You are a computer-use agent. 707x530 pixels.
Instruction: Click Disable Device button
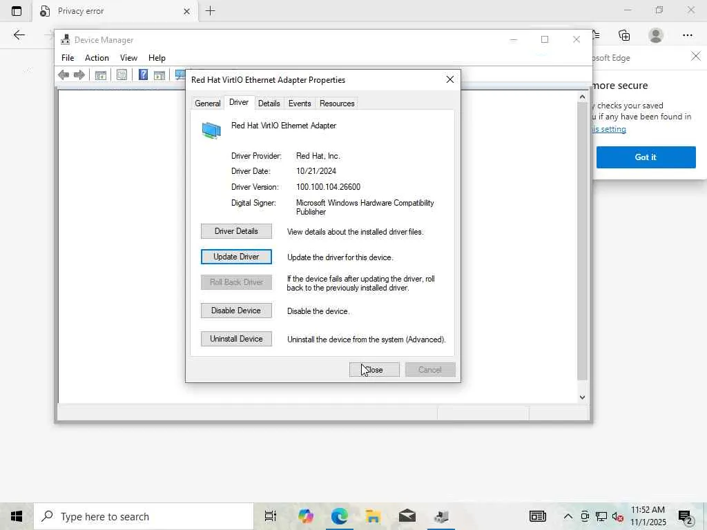coord(236,311)
